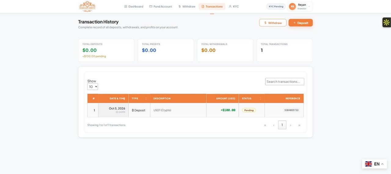Viewport: 391px width, 174px height.
Task: Click the yellow asterisk widget icon
Action: 386,22
